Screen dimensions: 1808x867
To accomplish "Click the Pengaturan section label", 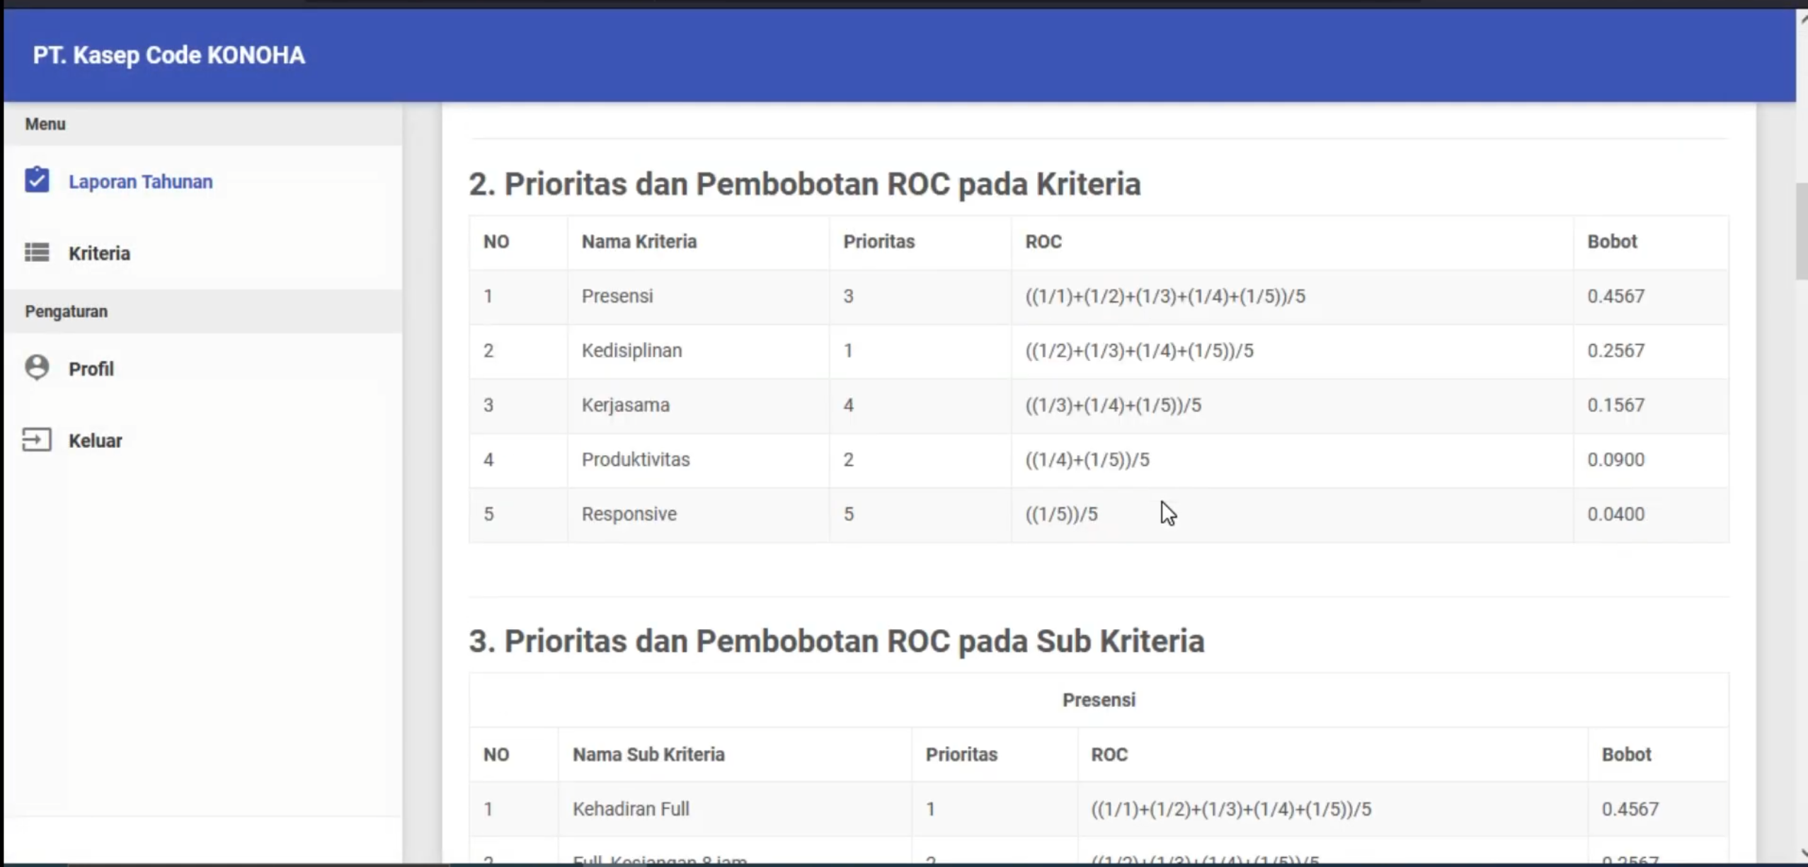I will click(x=67, y=311).
